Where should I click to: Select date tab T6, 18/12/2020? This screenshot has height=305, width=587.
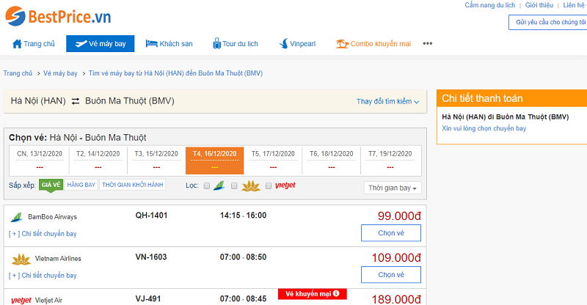332,160
